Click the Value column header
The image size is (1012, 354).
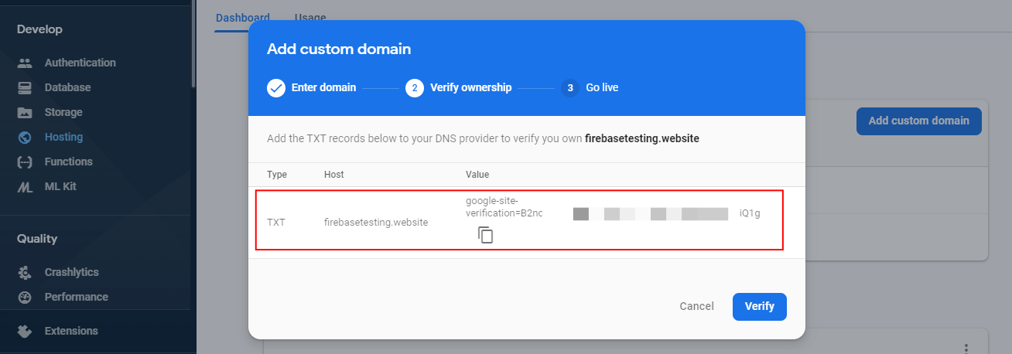point(477,175)
